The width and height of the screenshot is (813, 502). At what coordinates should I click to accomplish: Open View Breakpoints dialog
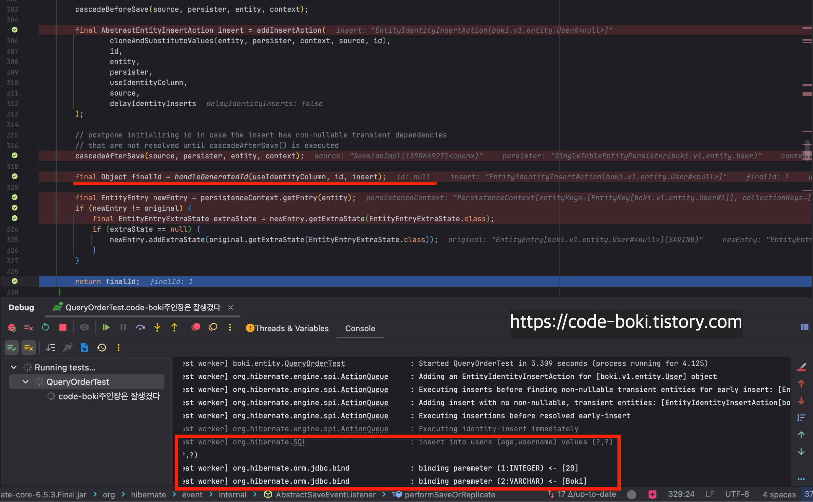[196, 328]
